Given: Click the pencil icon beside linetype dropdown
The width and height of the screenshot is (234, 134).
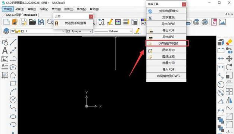Looking at the screenshot, I should pos(137,31).
